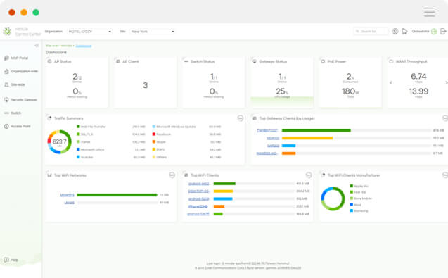The width and height of the screenshot is (448, 278).
Task: Collapse the Traffic Summary widget
Action: pyautogui.click(x=241, y=118)
